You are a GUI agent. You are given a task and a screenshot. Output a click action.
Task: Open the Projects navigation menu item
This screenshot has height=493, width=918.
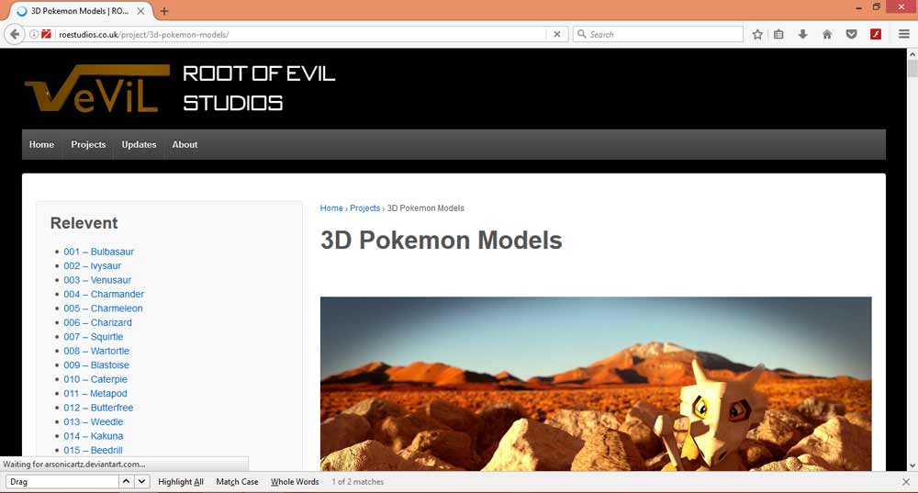point(88,144)
